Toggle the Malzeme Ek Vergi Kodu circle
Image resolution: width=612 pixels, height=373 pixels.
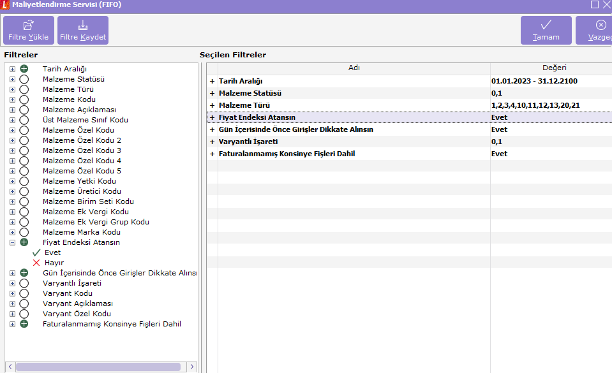click(x=24, y=212)
